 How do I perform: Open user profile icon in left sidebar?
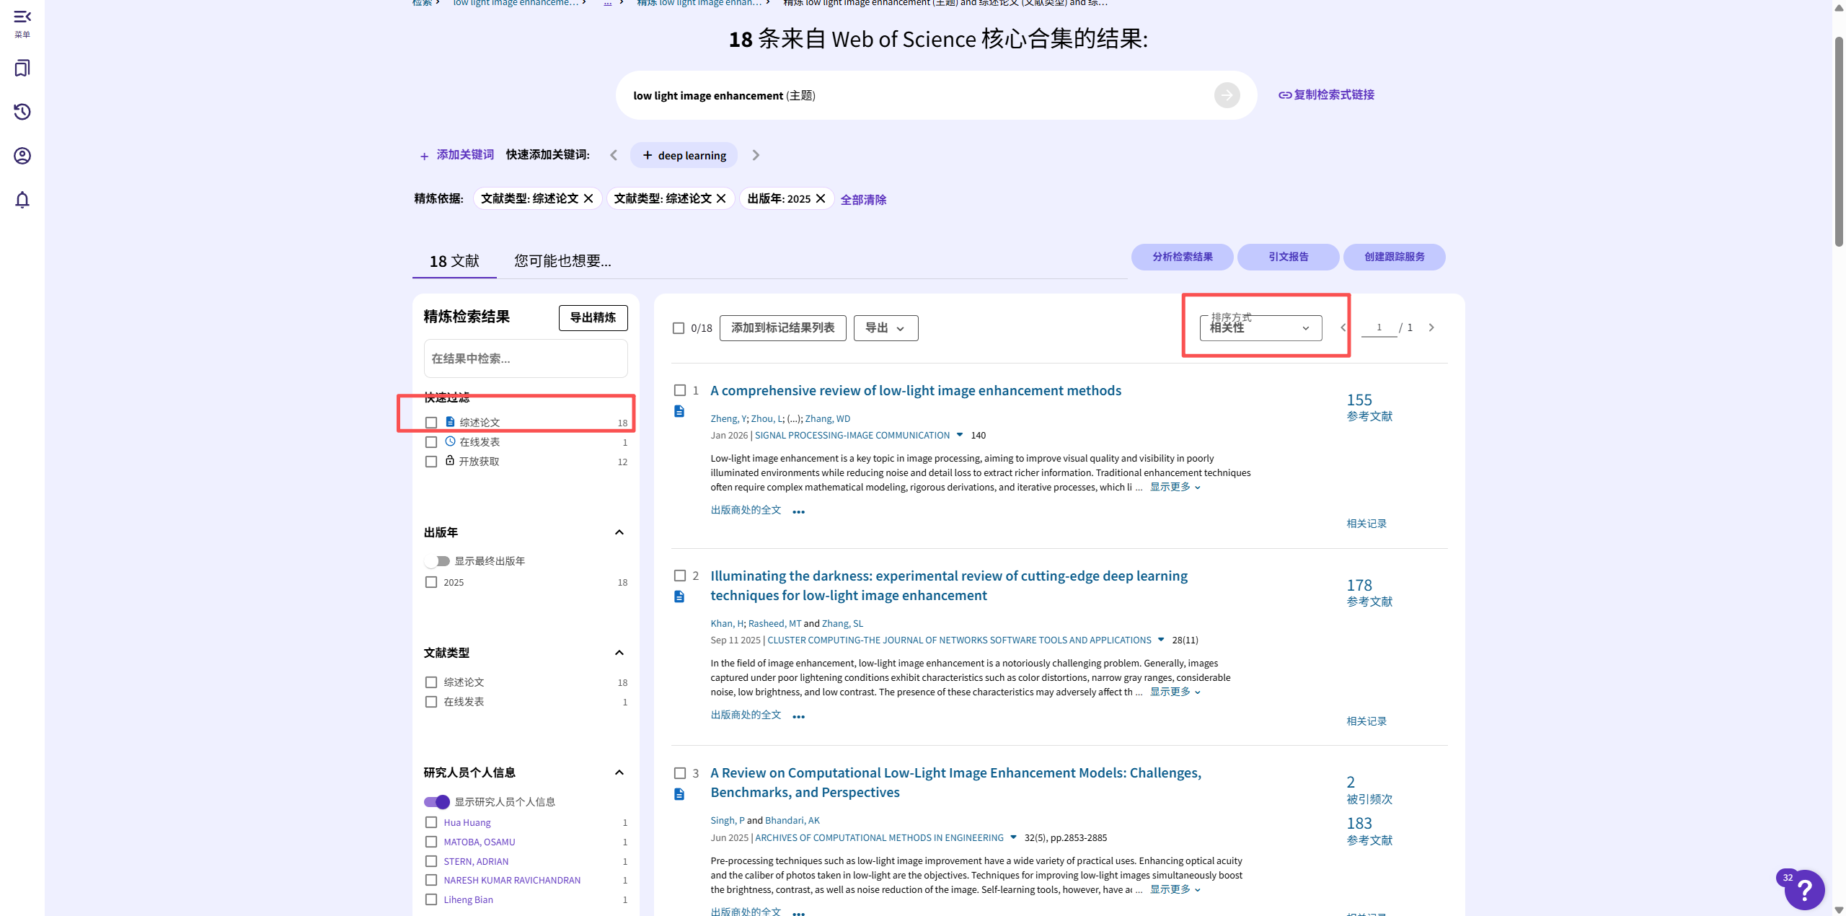point(22,156)
